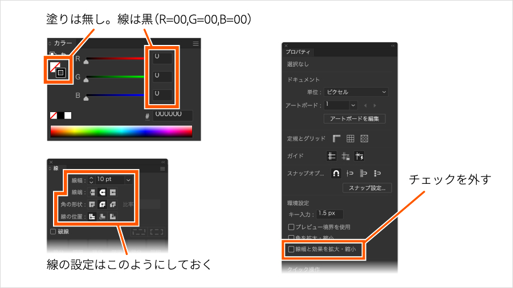513x288 pixels.
Task: Go to previous artboard arrow
Action: click(365, 105)
